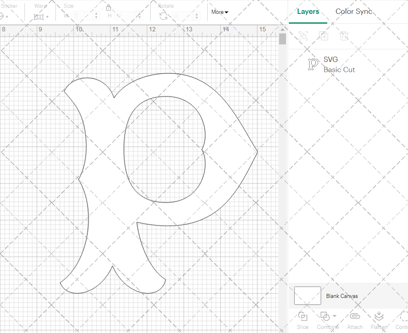This screenshot has height=333, width=408.
Task: Click the Flatten tool icon
Action: click(379, 316)
